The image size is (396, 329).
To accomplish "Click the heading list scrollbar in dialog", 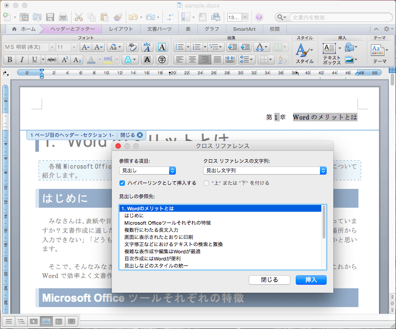I will click(324, 222).
